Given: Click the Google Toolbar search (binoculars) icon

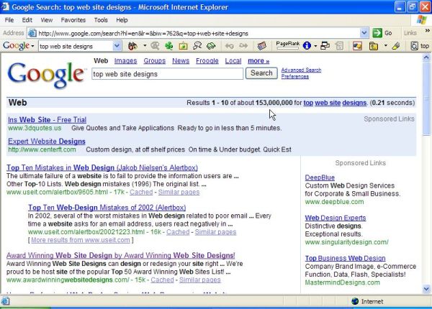Looking at the screenshot, I should point(132,46).
